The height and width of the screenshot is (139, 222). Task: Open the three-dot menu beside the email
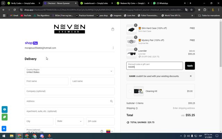click(113, 48)
